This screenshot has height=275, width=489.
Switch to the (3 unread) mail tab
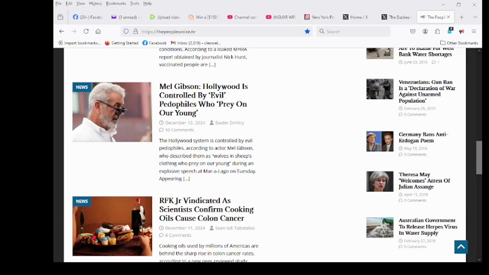(x=126, y=17)
